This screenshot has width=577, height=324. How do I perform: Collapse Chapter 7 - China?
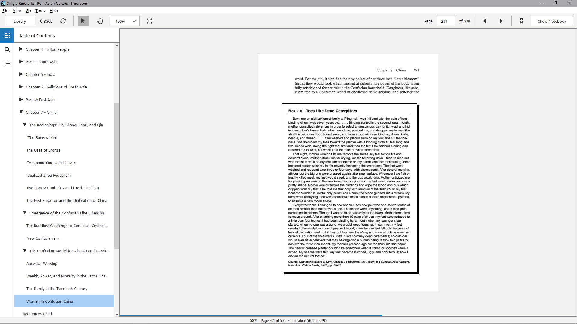(x=21, y=112)
